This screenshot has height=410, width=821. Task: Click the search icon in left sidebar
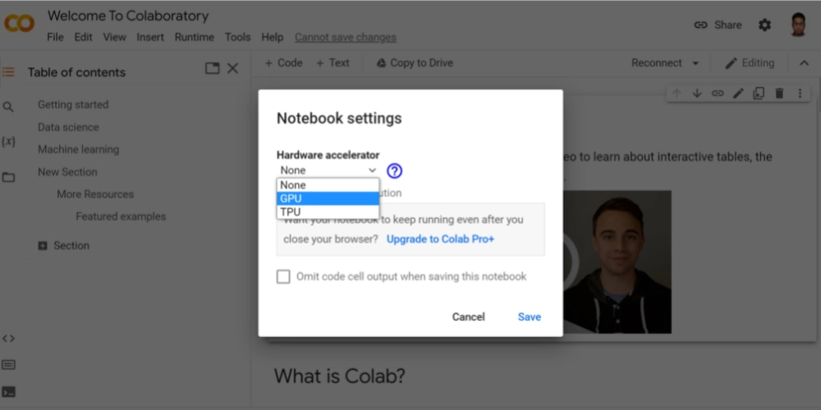[8, 107]
